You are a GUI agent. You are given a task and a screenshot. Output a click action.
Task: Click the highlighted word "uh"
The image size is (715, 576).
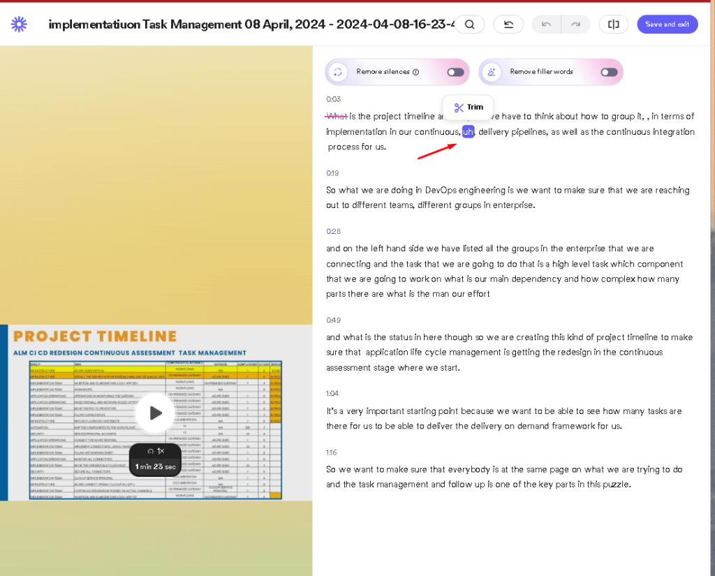pyautogui.click(x=469, y=132)
